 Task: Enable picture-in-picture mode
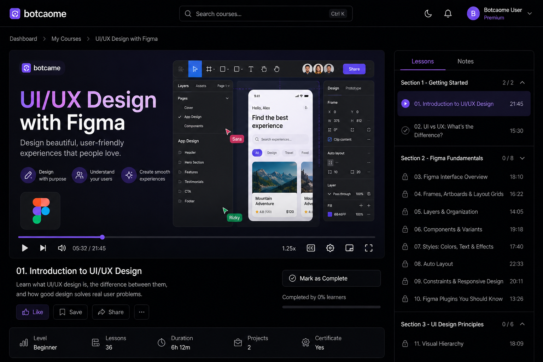tap(350, 248)
